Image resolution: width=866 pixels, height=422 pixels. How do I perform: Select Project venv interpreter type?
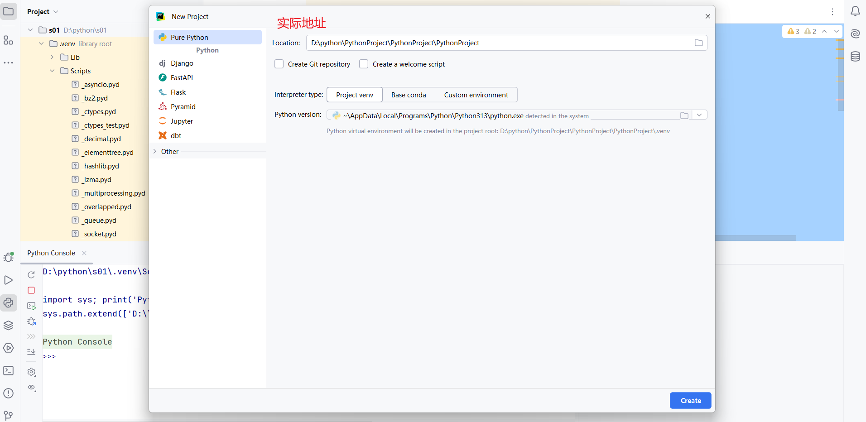(x=355, y=95)
